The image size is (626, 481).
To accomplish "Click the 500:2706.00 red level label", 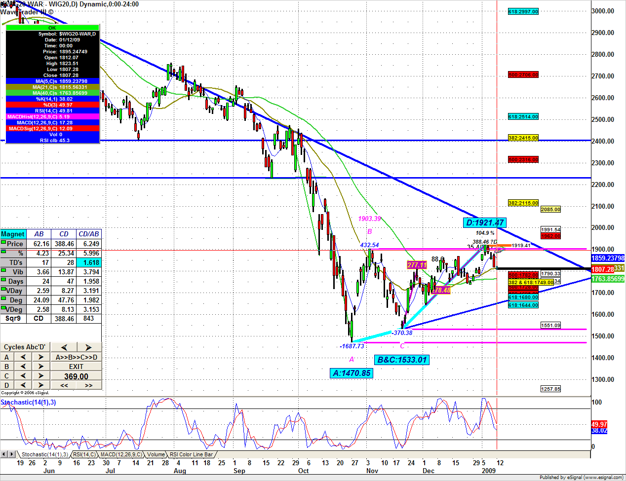I will pos(523,75).
